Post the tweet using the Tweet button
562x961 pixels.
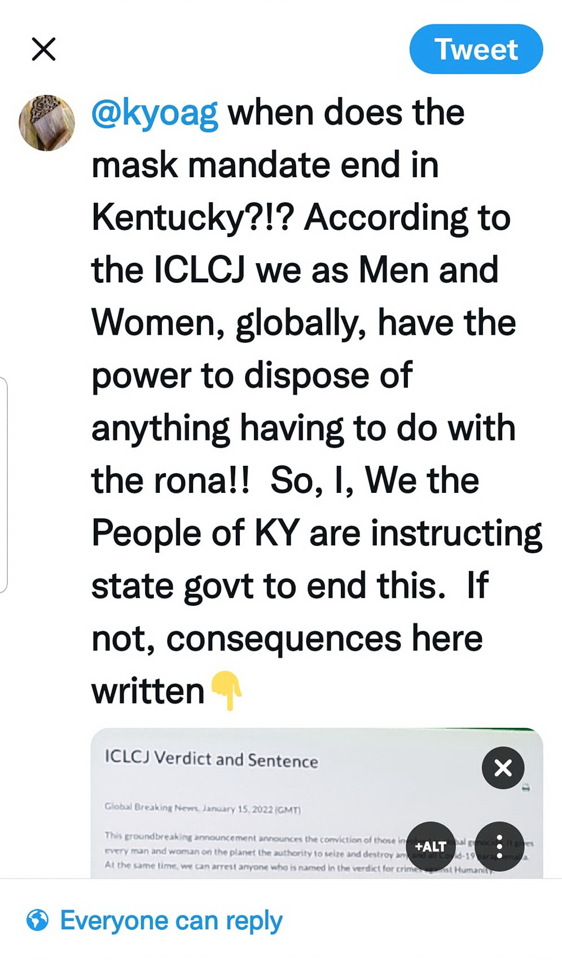(476, 49)
